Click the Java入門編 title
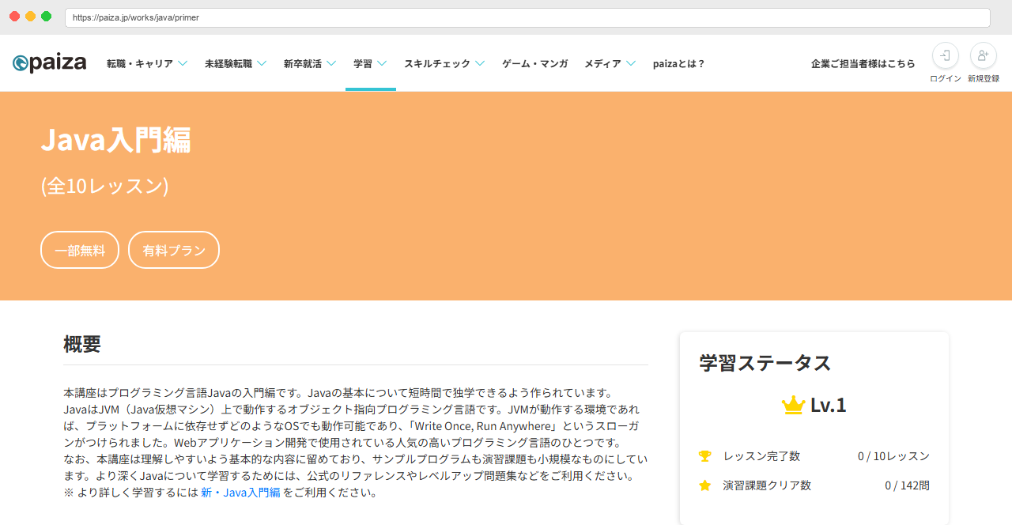This screenshot has height=525, width=1012. pos(115,140)
